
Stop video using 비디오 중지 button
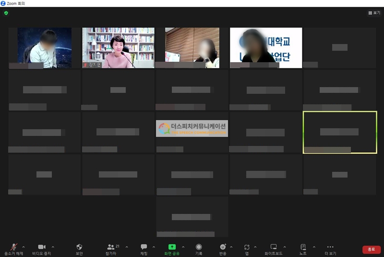click(x=41, y=247)
